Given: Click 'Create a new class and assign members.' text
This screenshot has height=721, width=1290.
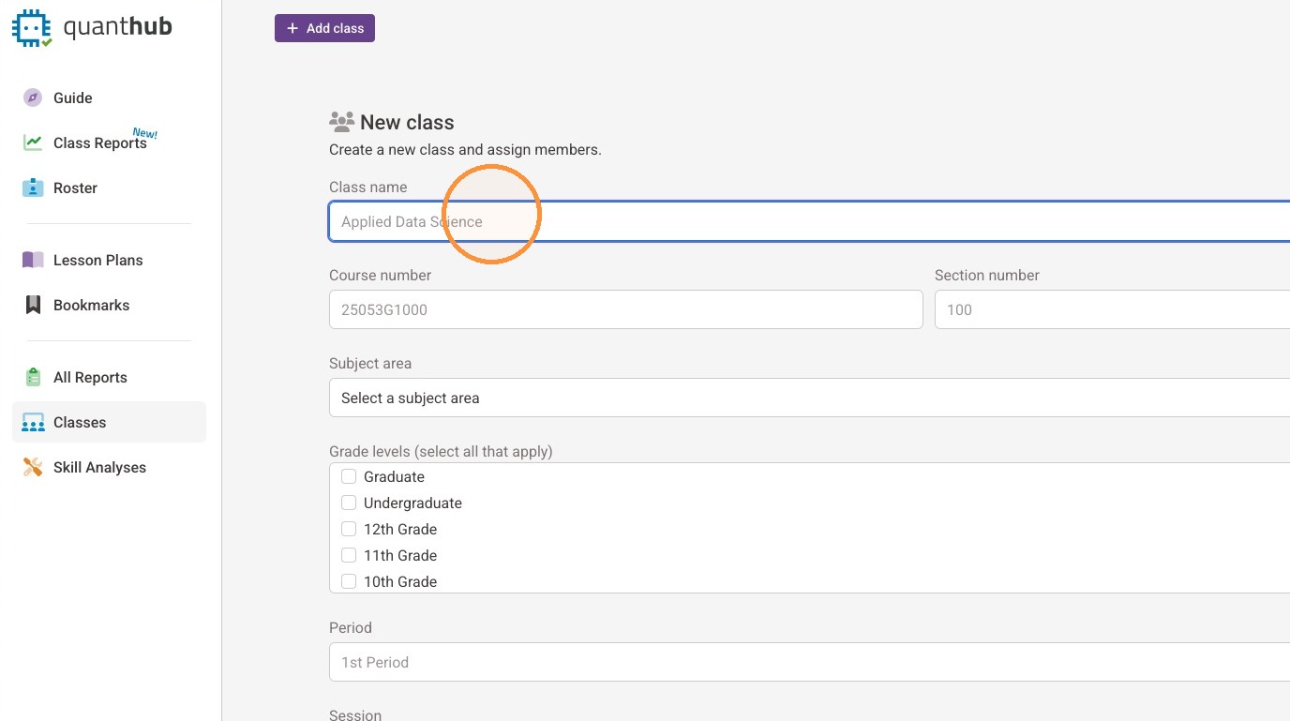Looking at the screenshot, I should (465, 149).
